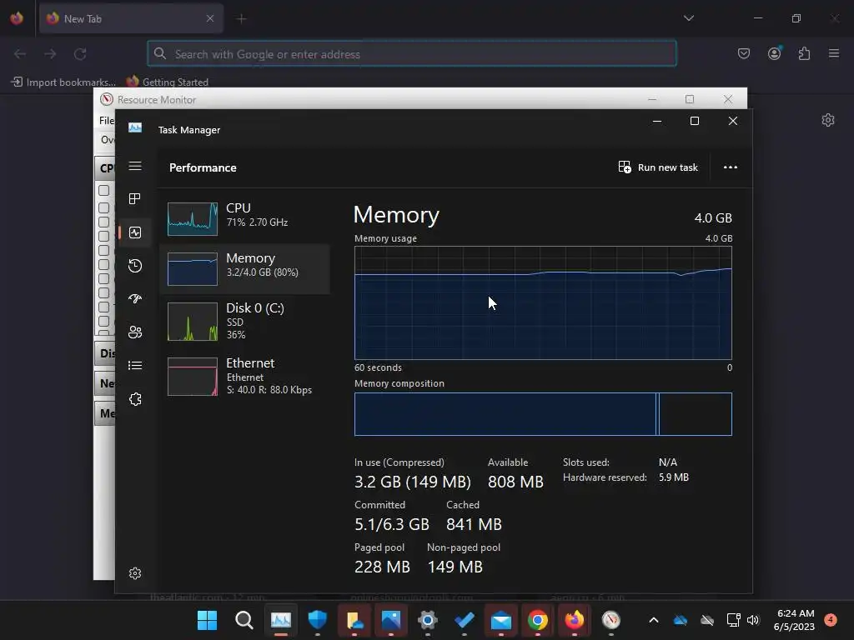Viewport: 854px width, 640px height.
Task: Expand the Task Manager hamburger navigation menu
Action: [x=134, y=166]
